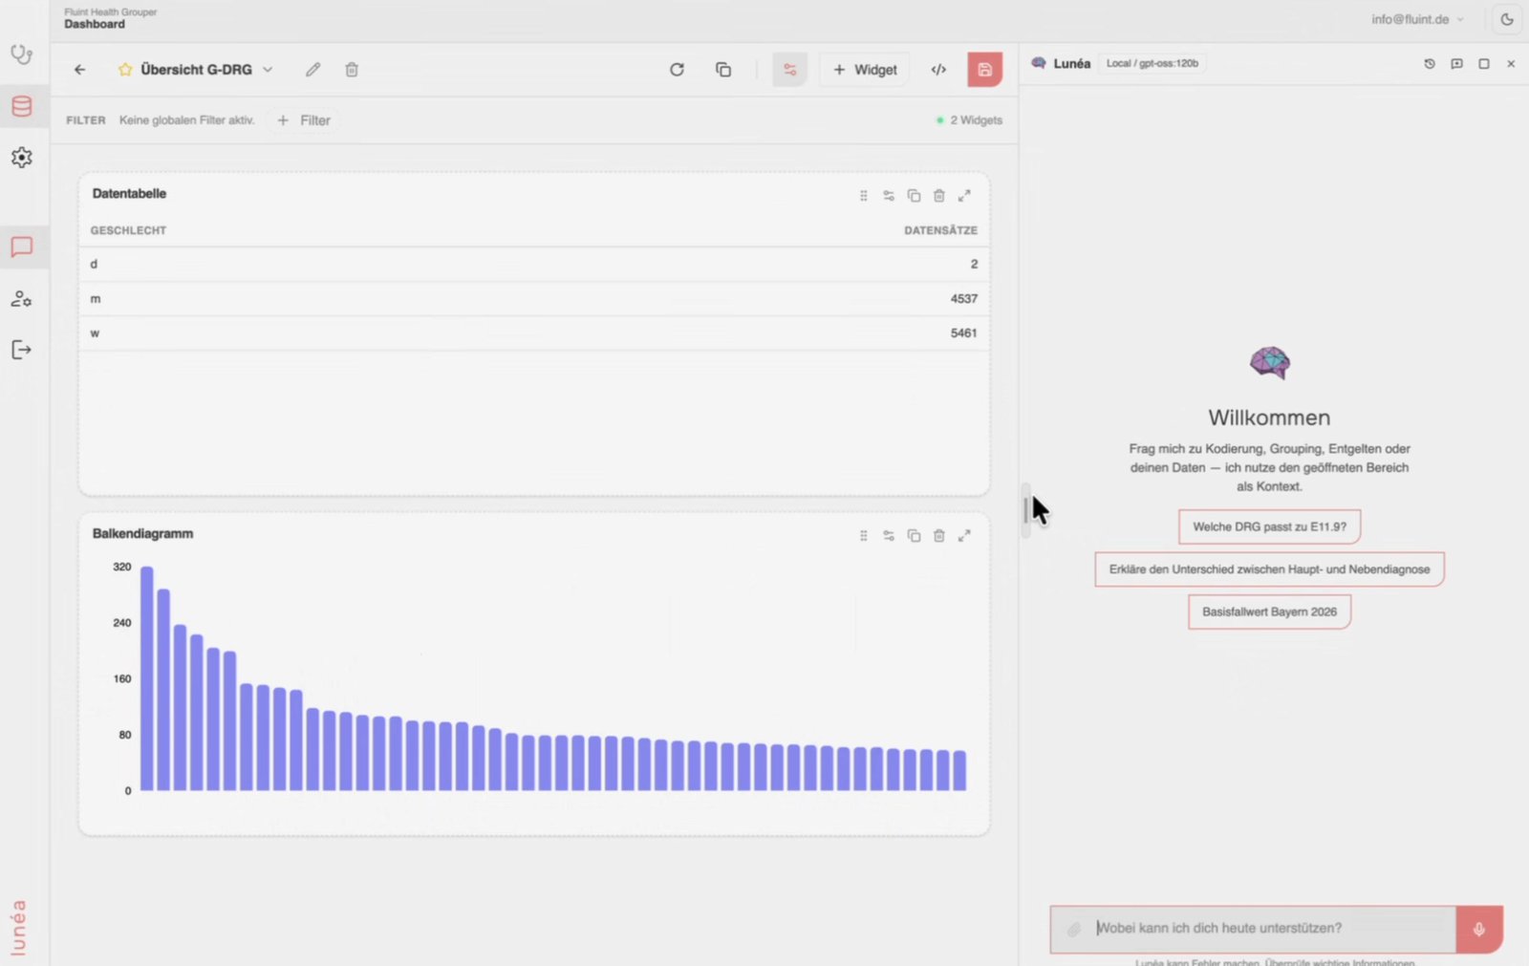This screenshot has width=1529, height=966.
Task: Click the logout icon in sidebar
Action: (21, 350)
